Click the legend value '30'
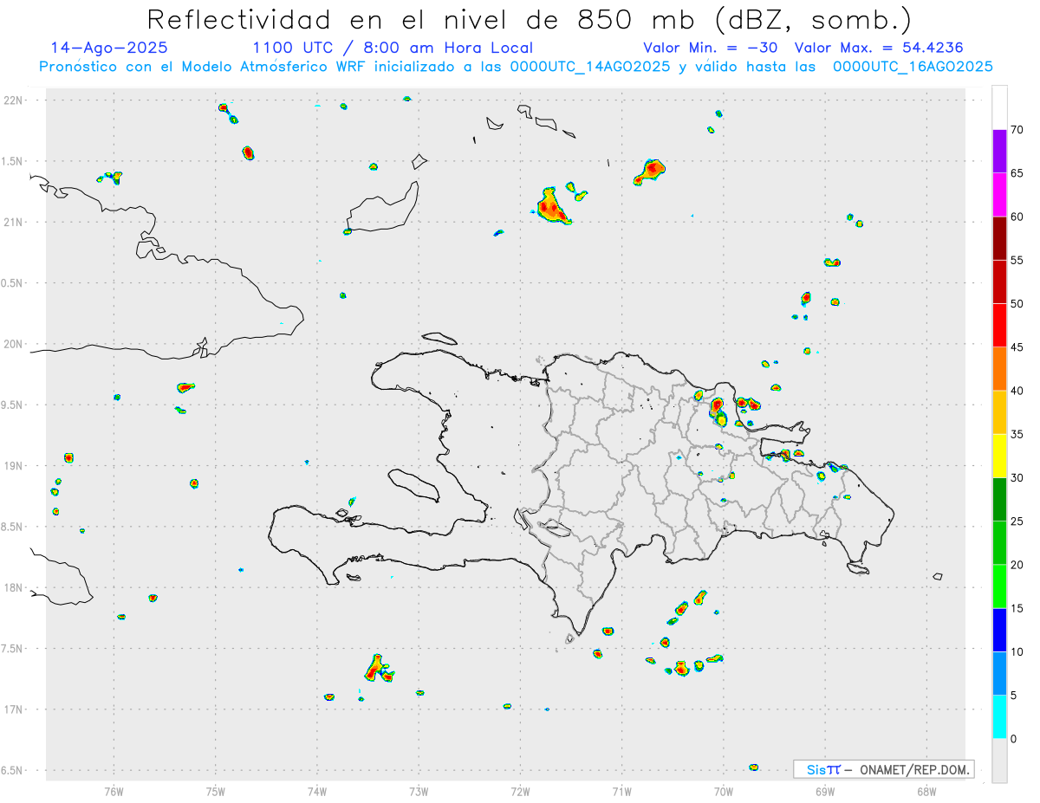The image size is (1040, 803). [x=1017, y=478]
